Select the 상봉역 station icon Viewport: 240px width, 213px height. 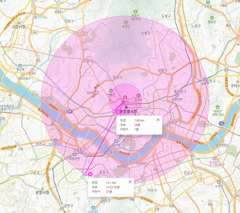point(205,80)
